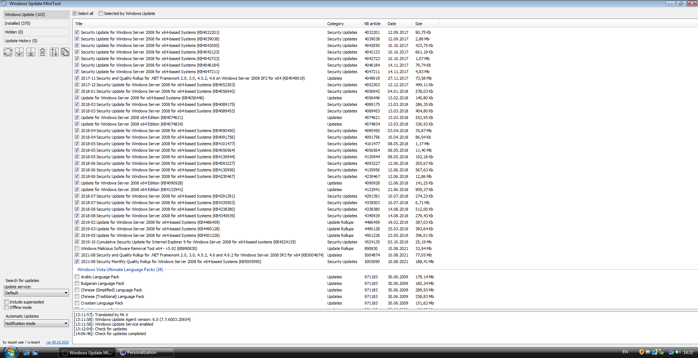Open the Update History (5) tab
The height and width of the screenshot is (358, 698).
36,41
